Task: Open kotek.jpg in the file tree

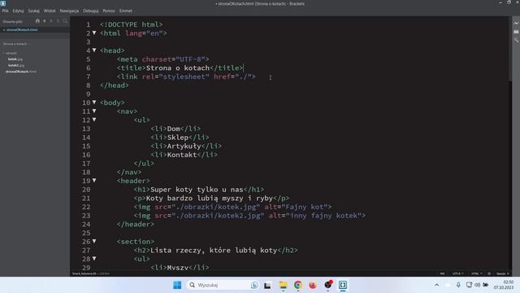Action: tap(15, 59)
